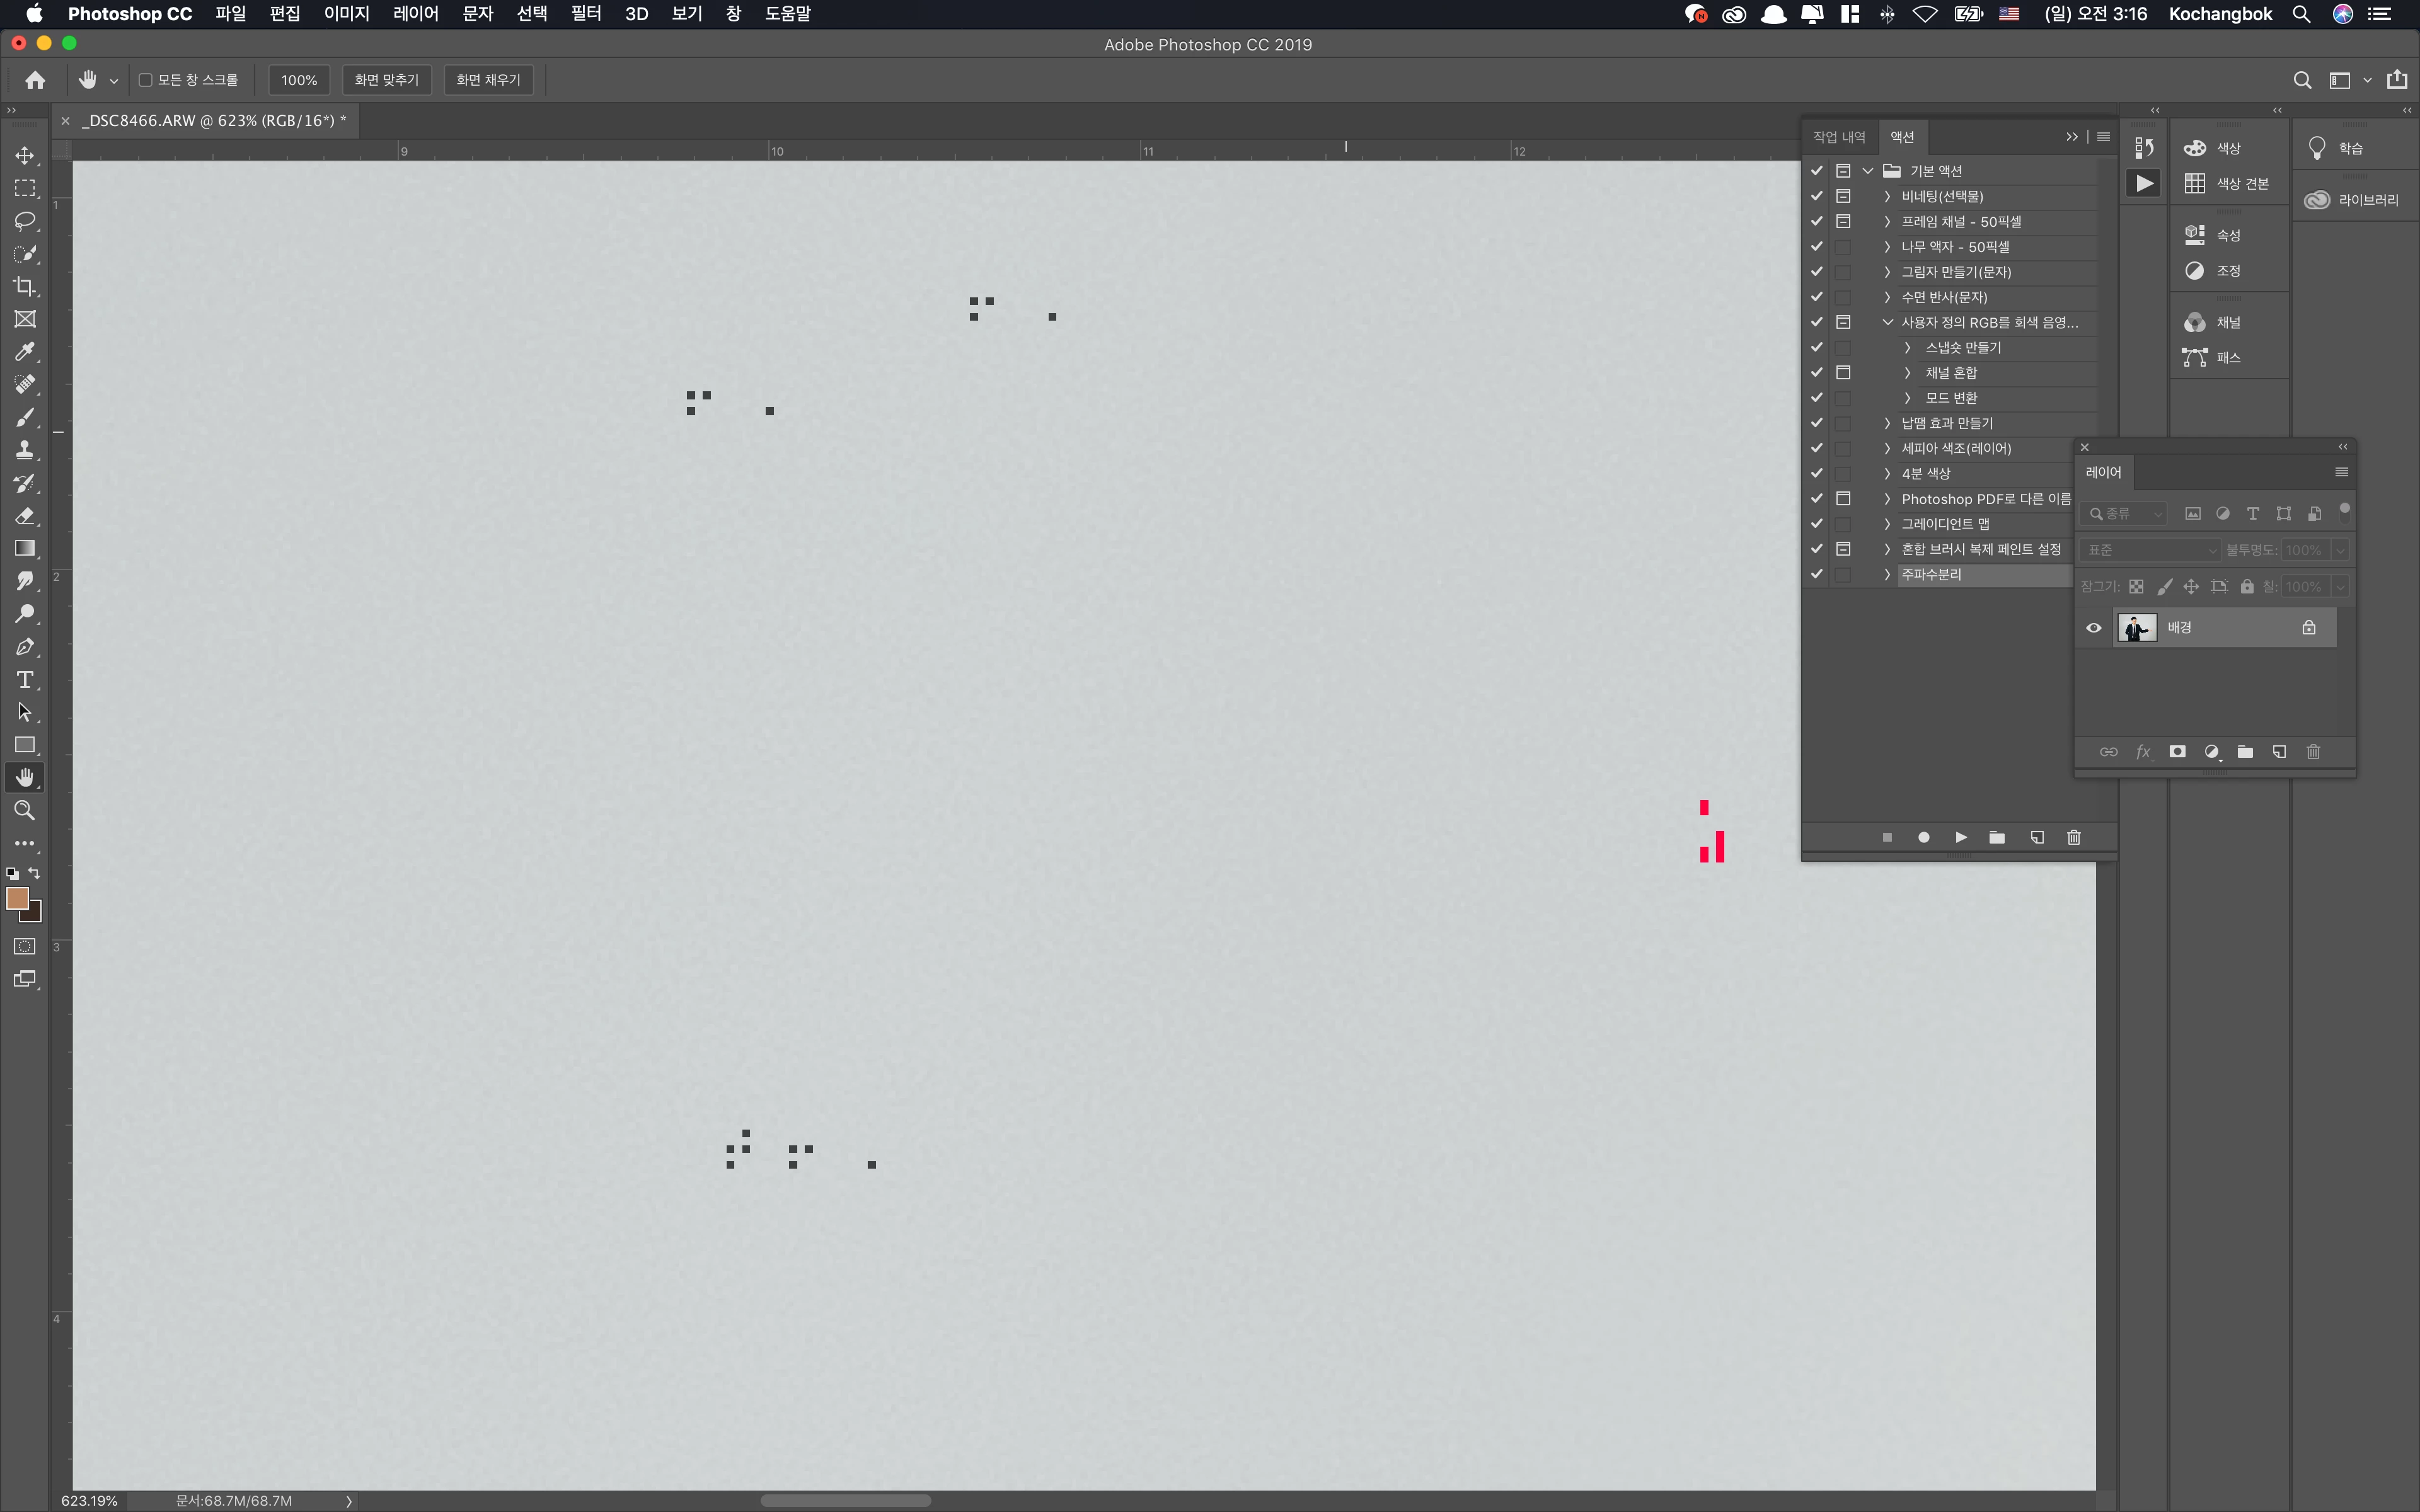Toggle the checkmark for the 주파수분리 action
Screen dimensions: 2420x1512
[1817, 574]
